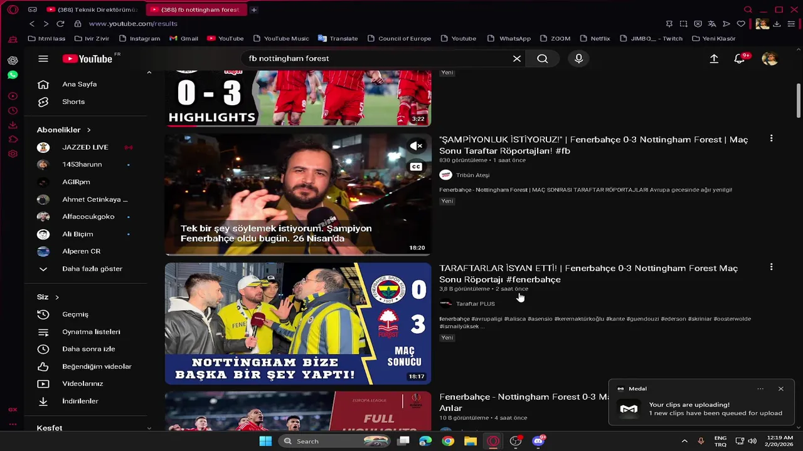Run search with the magnifier button

click(543, 58)
